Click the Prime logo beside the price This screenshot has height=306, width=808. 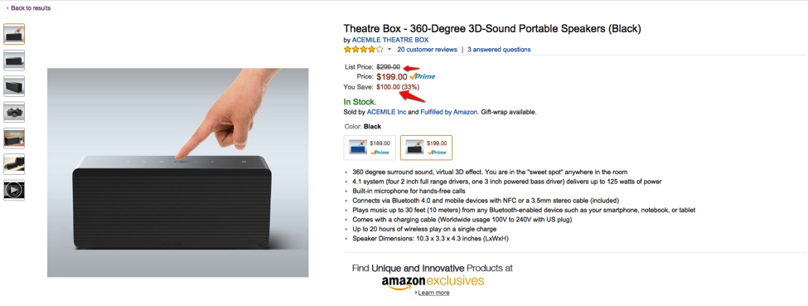click(423, 76)
